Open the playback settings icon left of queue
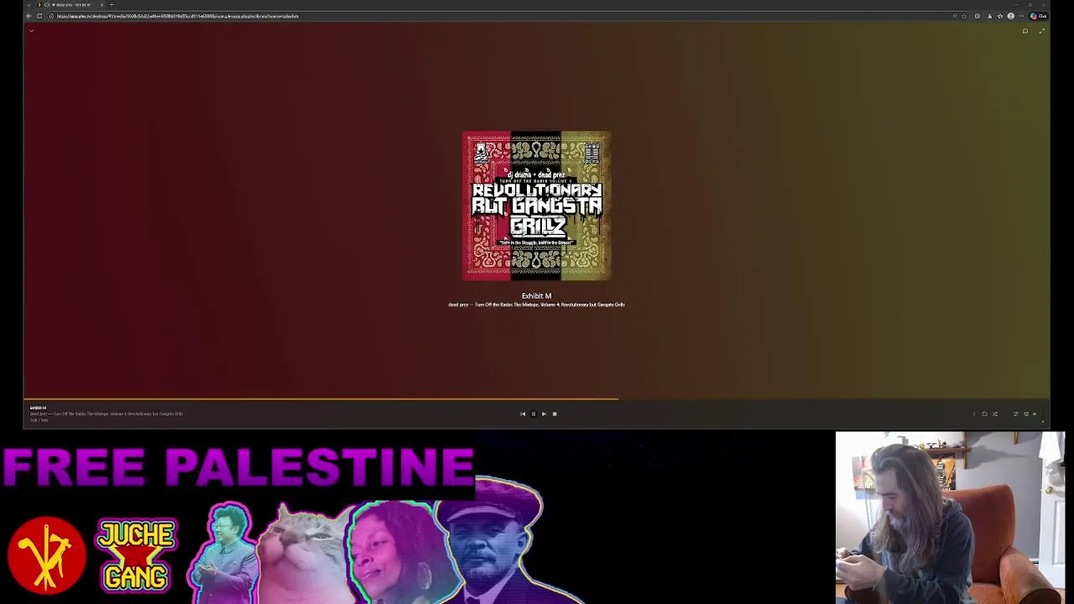 point(1015,414)
